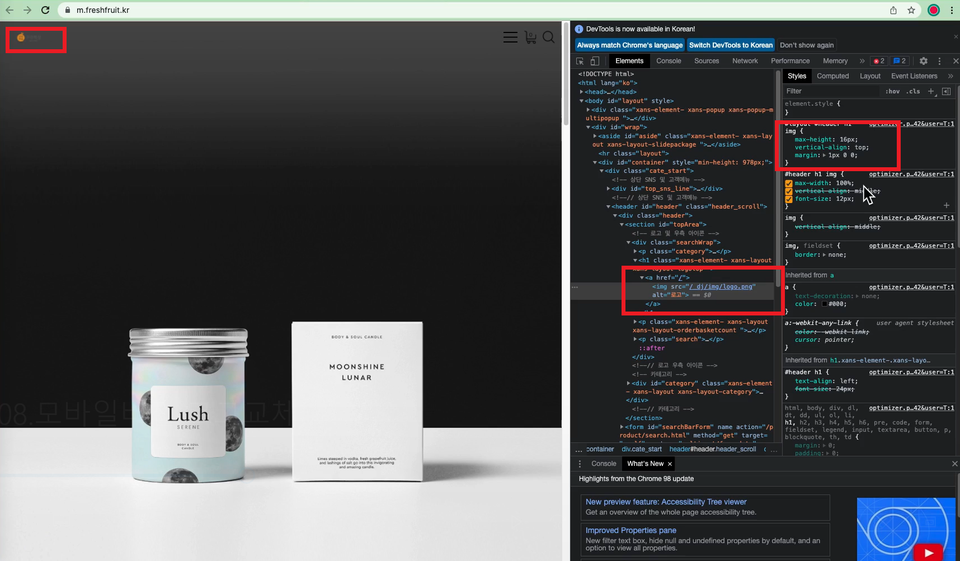The image size is (960, 561).
Task: Dismiss the Korean language notification bar
Action: [x=956, y=37]
